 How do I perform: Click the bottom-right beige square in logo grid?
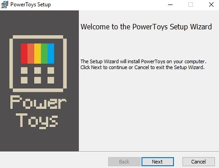(51, 80)
